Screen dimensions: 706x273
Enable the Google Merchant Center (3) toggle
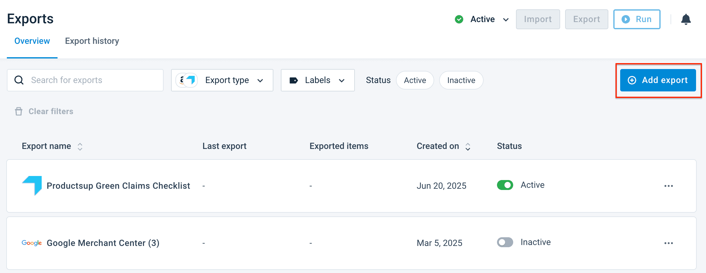pos(505,242)
